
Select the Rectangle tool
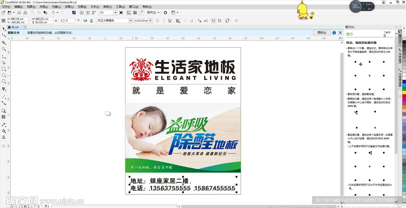pyautogui.click(x=3, y=69)
